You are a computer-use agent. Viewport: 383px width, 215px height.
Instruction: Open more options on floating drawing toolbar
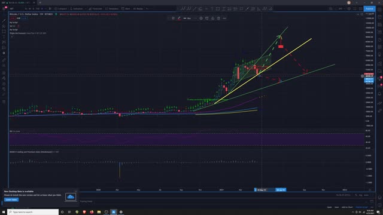pos(224,19)
